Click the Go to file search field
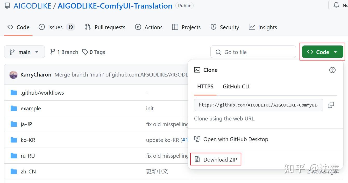The image size is (348, 183). pos(253,52)
